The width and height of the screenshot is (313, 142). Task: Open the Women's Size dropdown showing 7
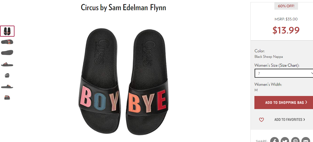[x=284, y=73]
